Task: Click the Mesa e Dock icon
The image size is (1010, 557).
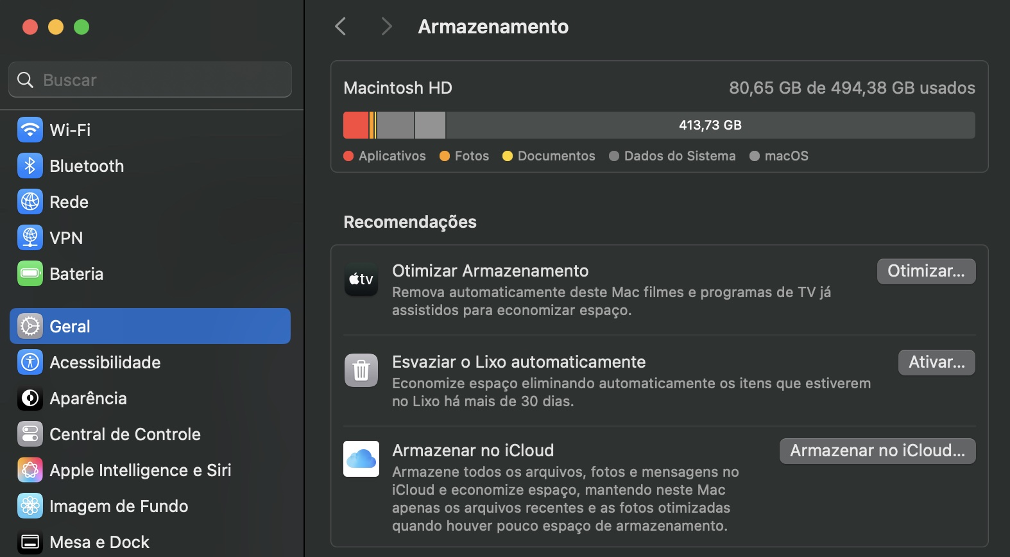Action: pos(30,542)
